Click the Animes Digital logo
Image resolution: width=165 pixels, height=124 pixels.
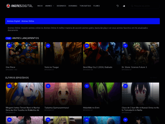tap(19, 6)
